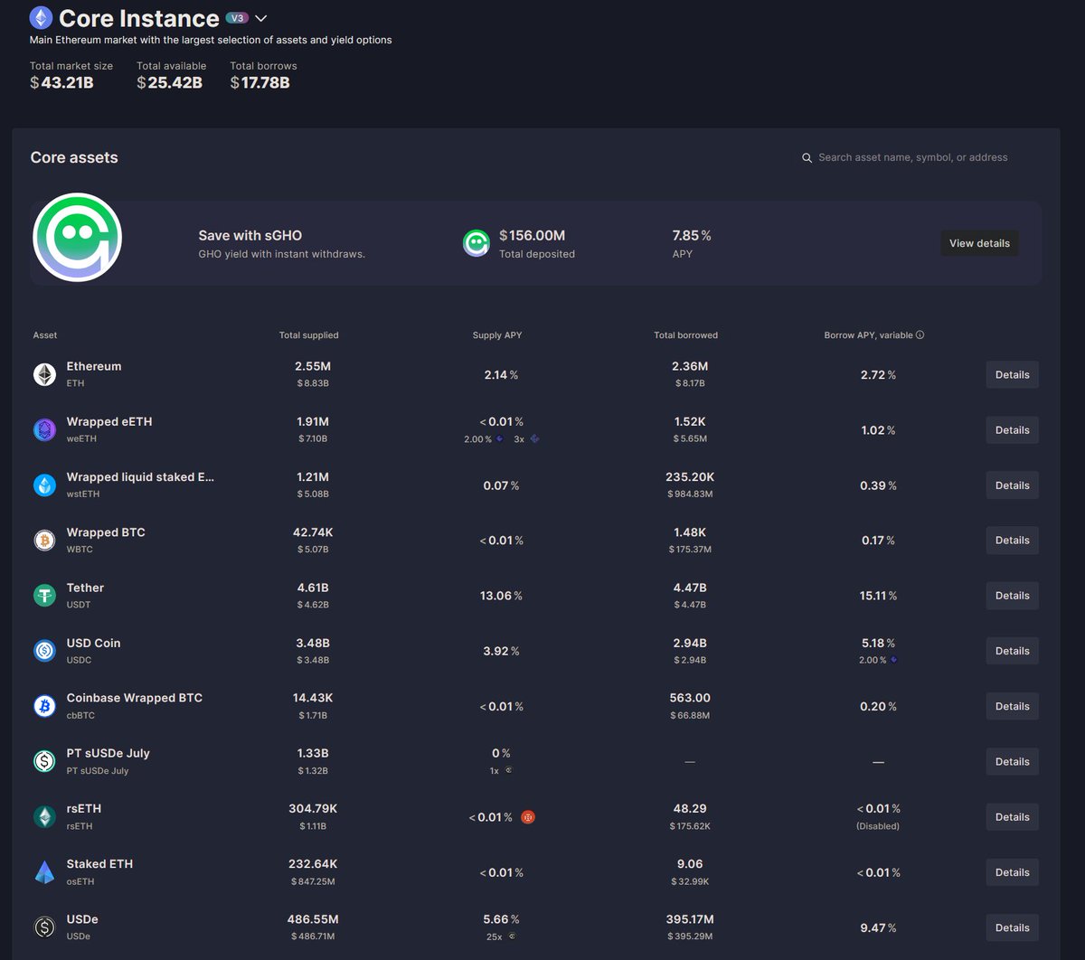Open Details for rsETH

click(1012, 817)
